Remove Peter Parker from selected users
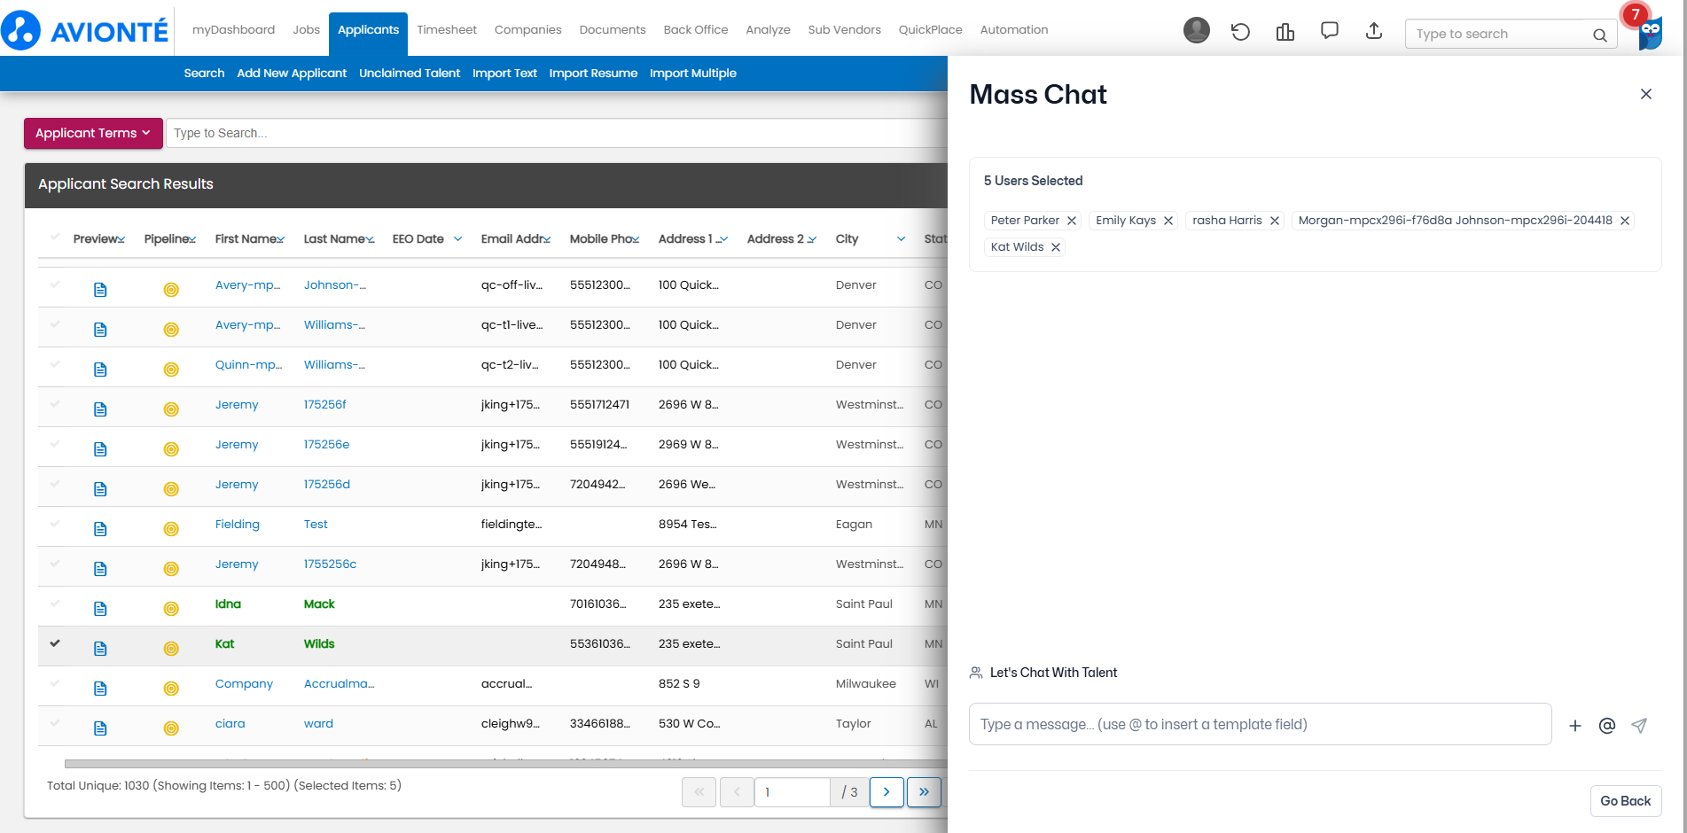Screen dimensions: 1687x833 point(1071,221)
